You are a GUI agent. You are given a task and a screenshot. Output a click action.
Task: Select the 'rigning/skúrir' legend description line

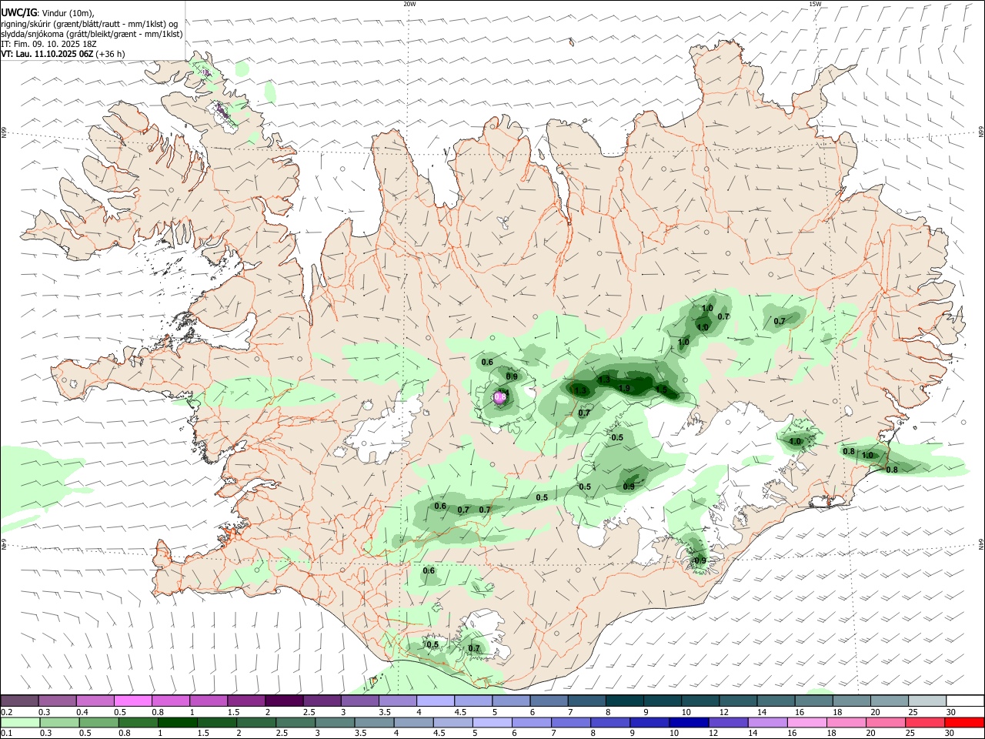tap(90, 24)
